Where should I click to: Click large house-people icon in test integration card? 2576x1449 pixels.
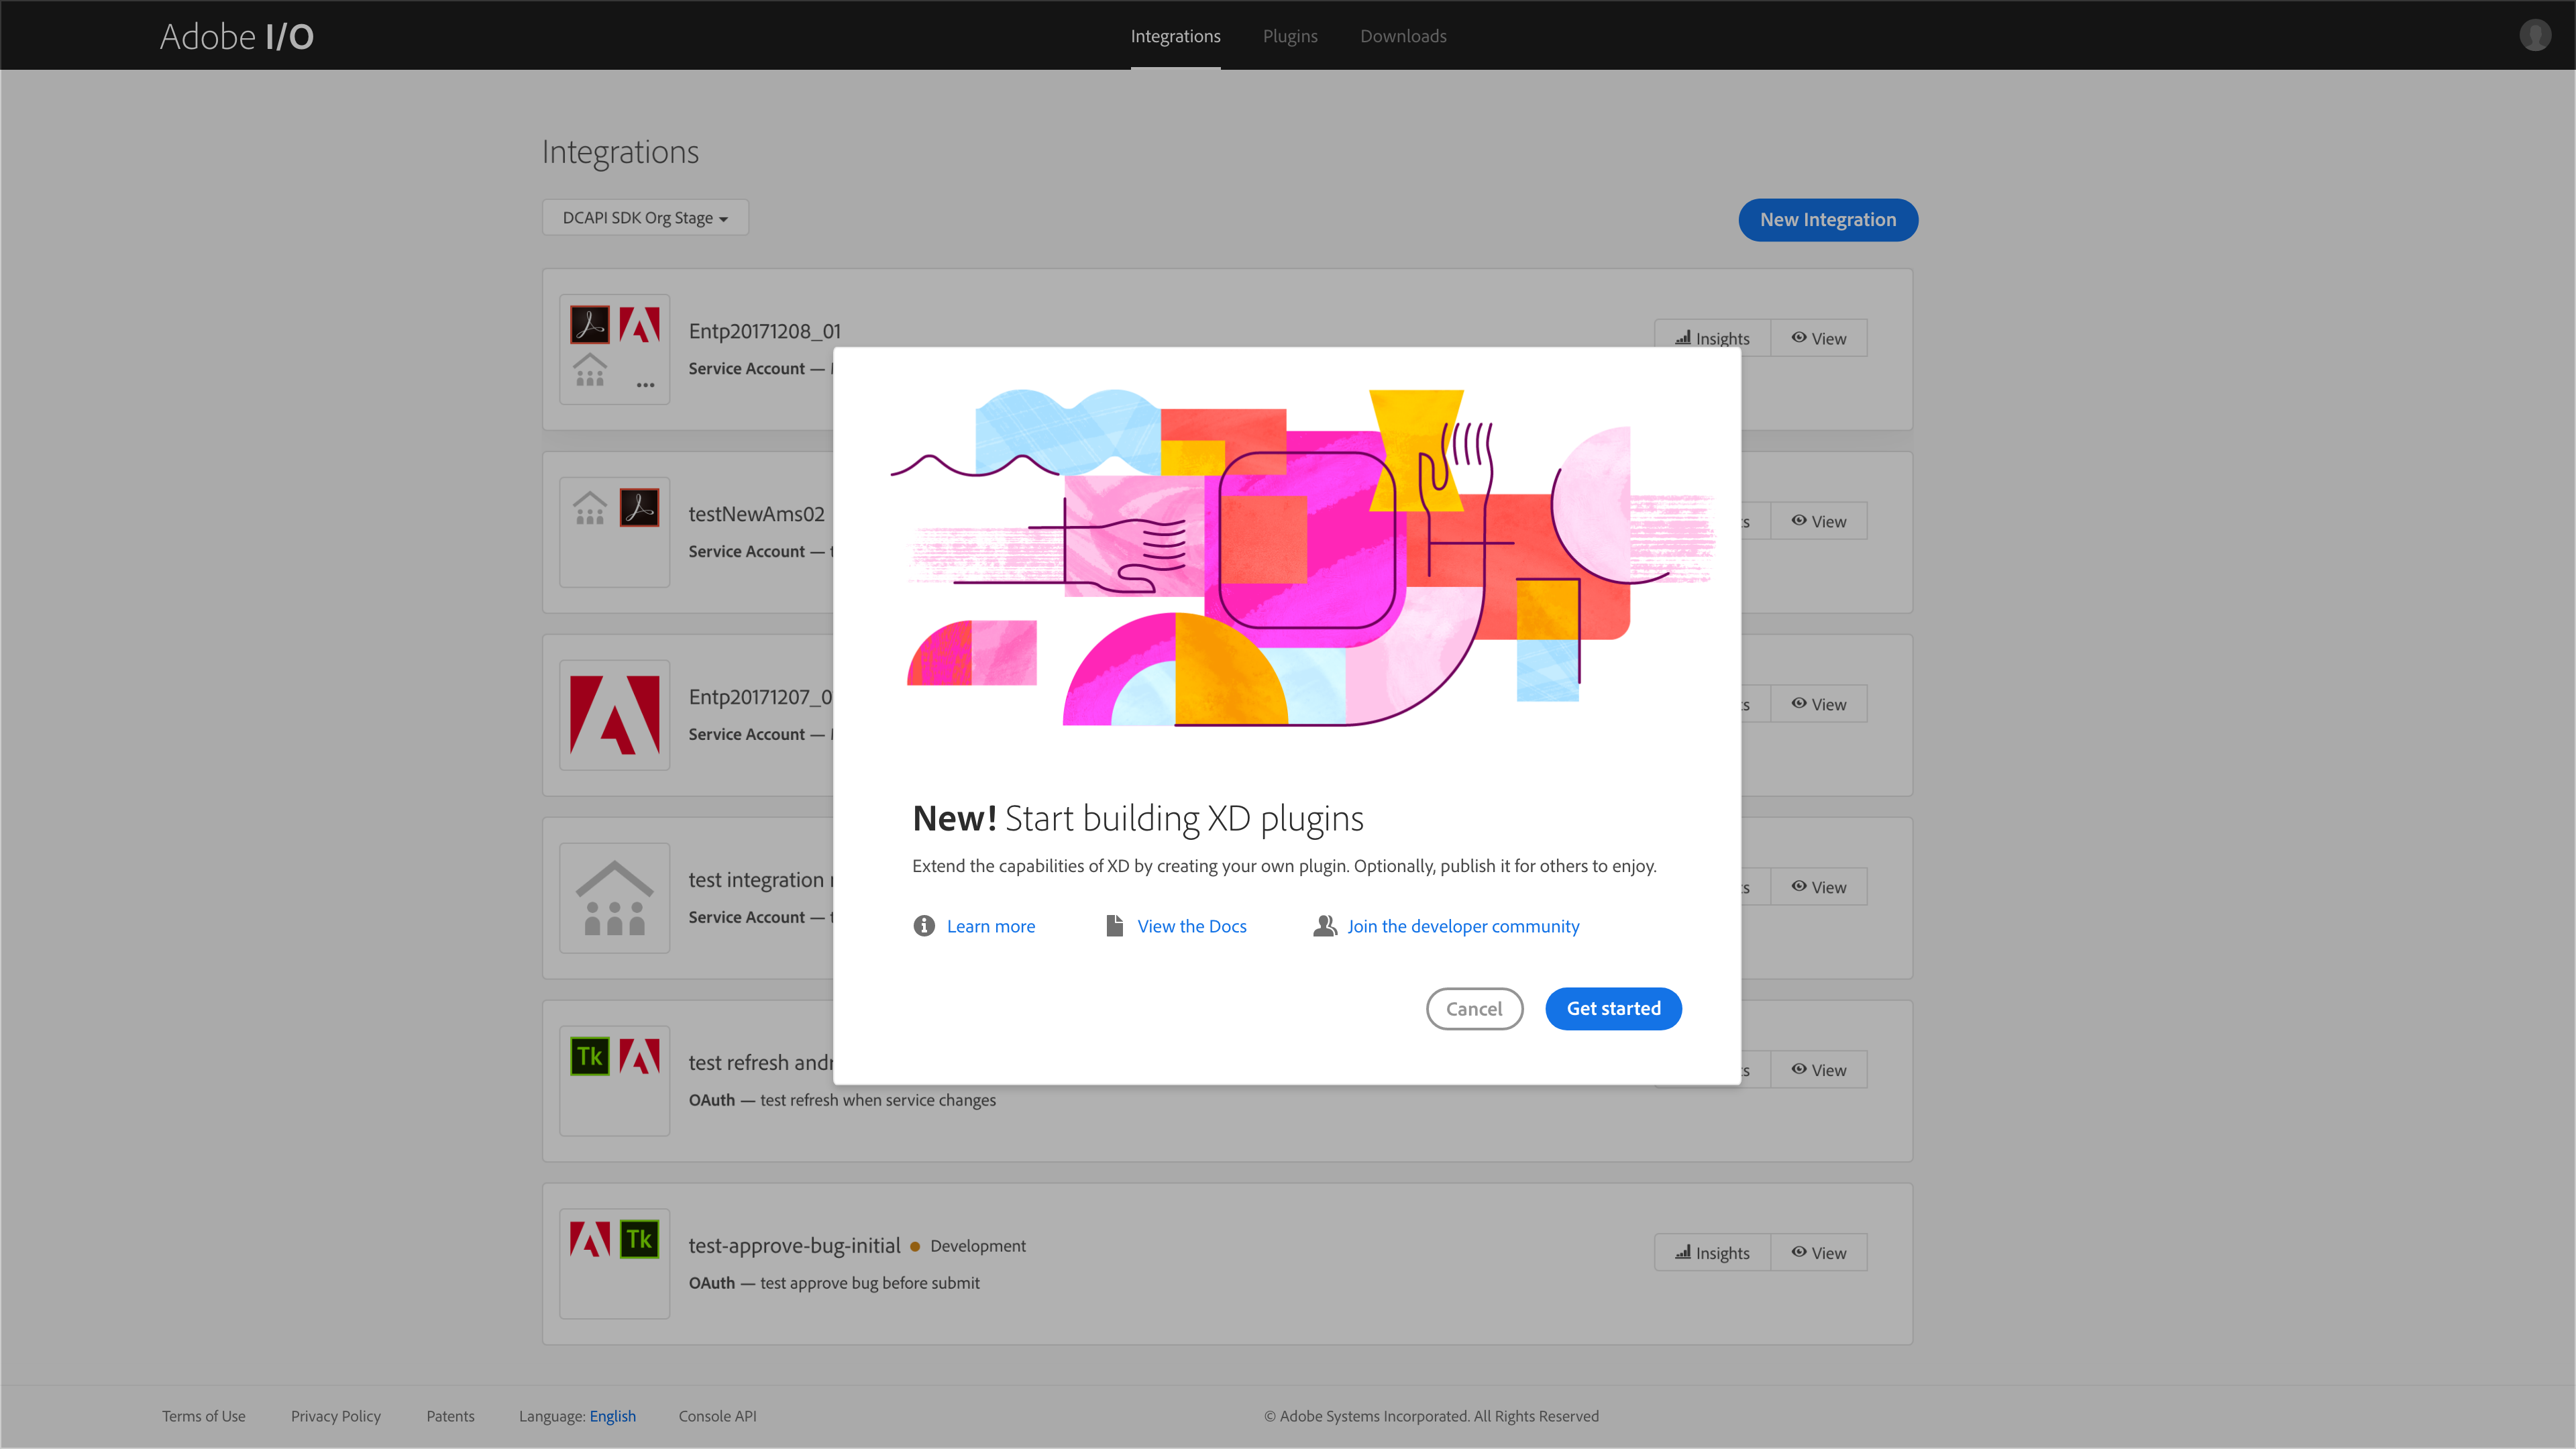pyautogui.click(x=614, y=898)
